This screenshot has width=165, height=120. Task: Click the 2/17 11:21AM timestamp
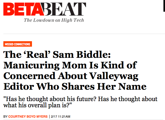(x=61, y=116)
